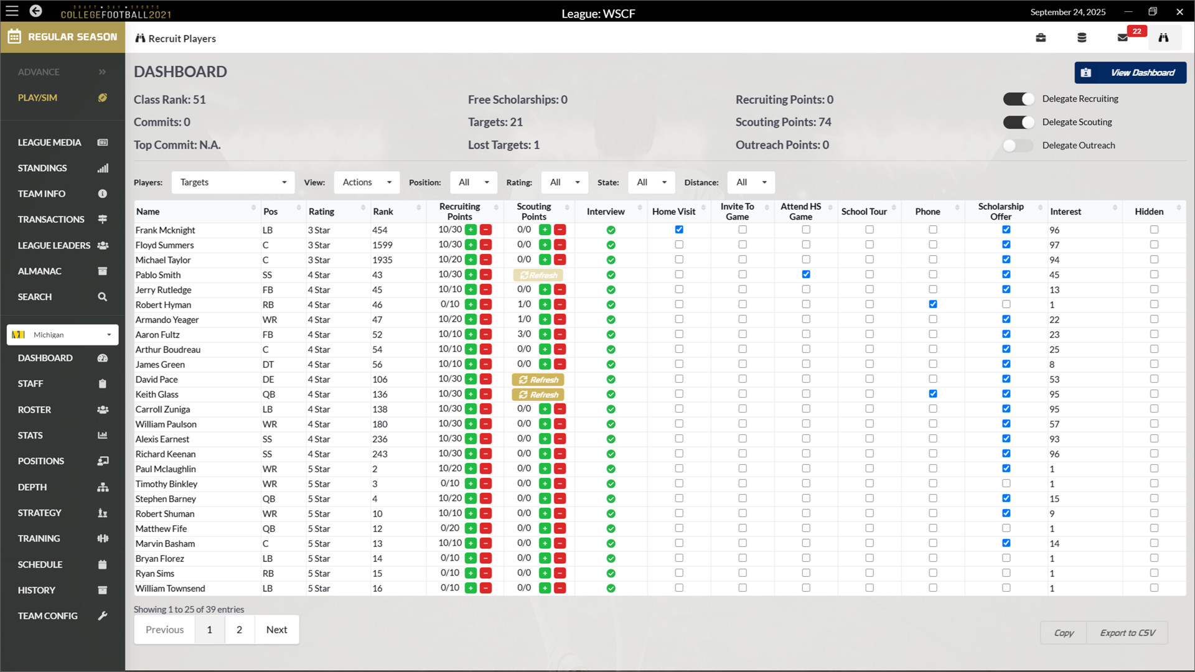The image size is (1195, 672).
Task: Open the Recruit Players binoculars icon
Action: point(1165,37)
